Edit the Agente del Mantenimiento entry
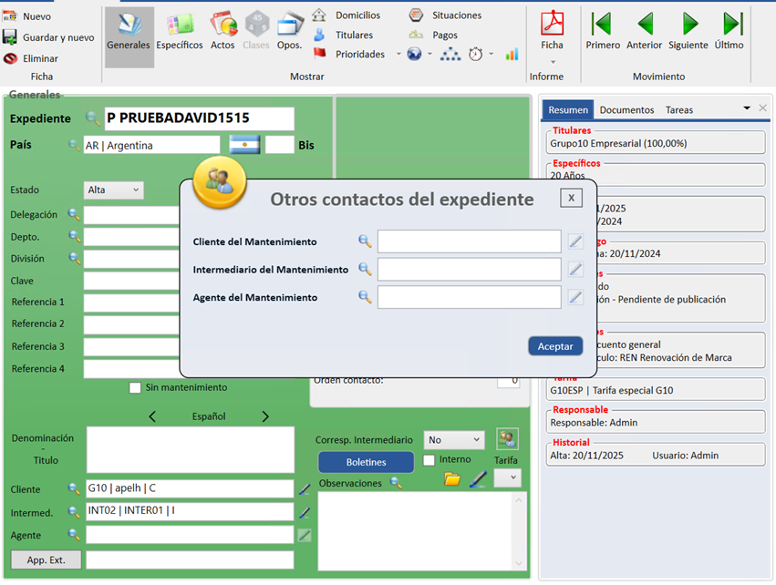Image resolution: width=776 pixels, height=585 pixels. click(x=575, y=297)
